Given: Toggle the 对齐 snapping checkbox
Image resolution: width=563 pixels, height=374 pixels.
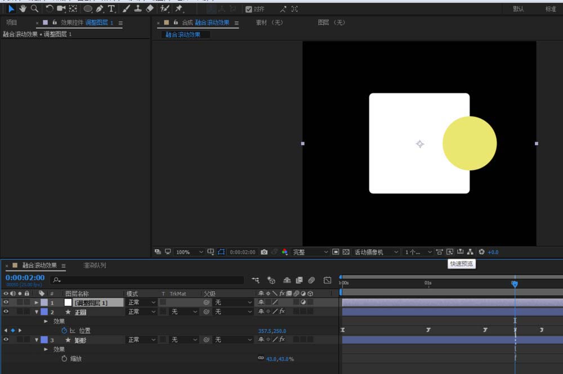Looking at the screenshot, I should [x=249, y=9].
